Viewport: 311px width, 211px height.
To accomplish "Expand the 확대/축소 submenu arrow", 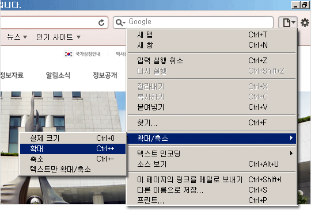I will [291, 138].
